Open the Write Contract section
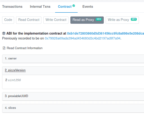144x122 pixels. [56, 20]
